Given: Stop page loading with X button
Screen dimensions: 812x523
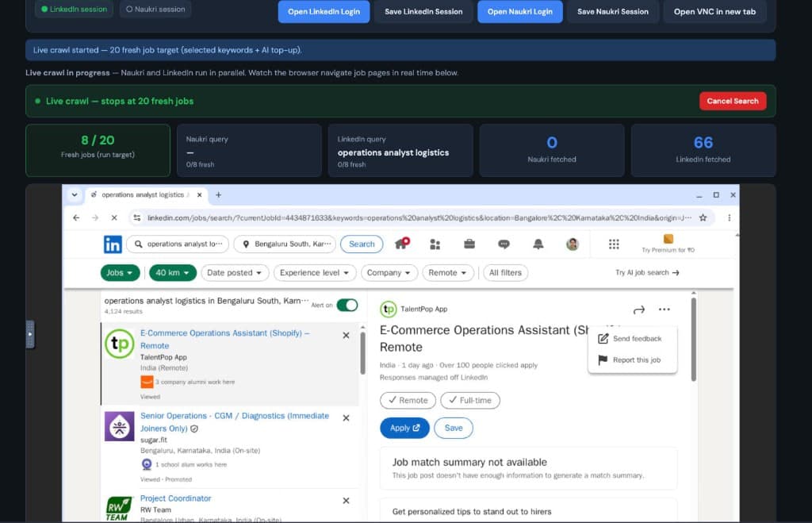Looking at the screenshot, I should click(114, 217).
